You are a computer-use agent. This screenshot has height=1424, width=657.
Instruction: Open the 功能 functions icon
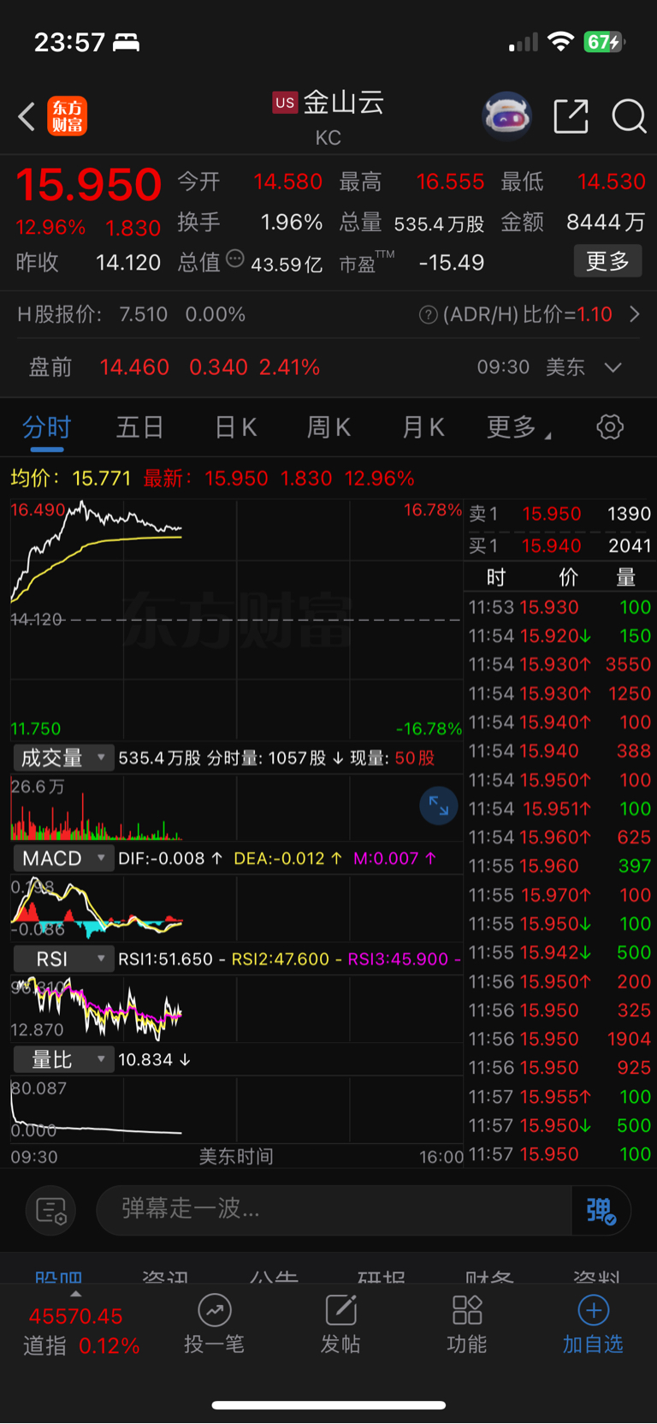pyautogui.click(x=467, y=1310)
